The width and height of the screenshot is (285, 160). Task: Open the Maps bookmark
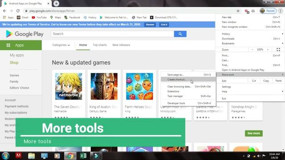pos(56,17)
